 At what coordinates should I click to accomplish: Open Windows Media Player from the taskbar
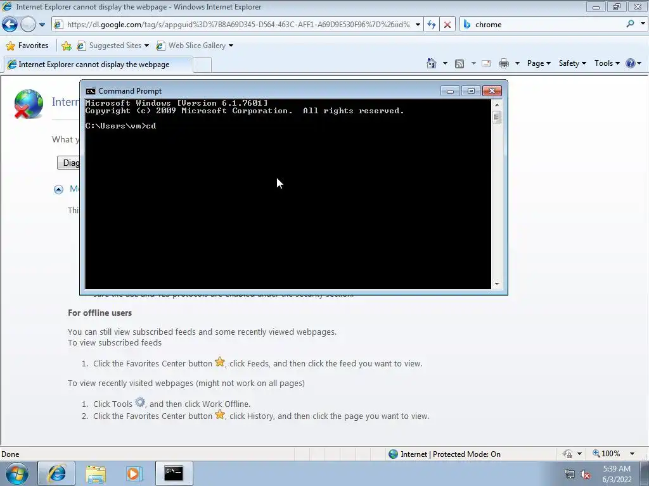tap(133, 473)
